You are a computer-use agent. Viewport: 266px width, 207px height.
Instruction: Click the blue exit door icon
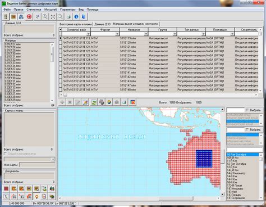tap(84, 17)
